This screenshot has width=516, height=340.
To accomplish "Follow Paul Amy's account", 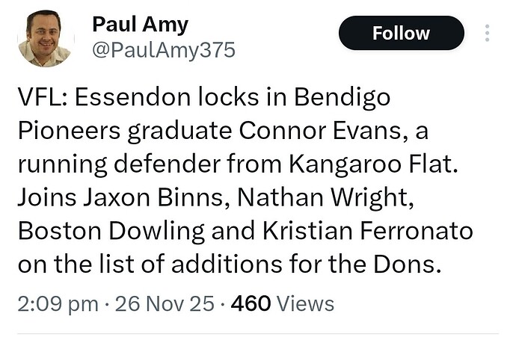I will click(x=401, y=34).
